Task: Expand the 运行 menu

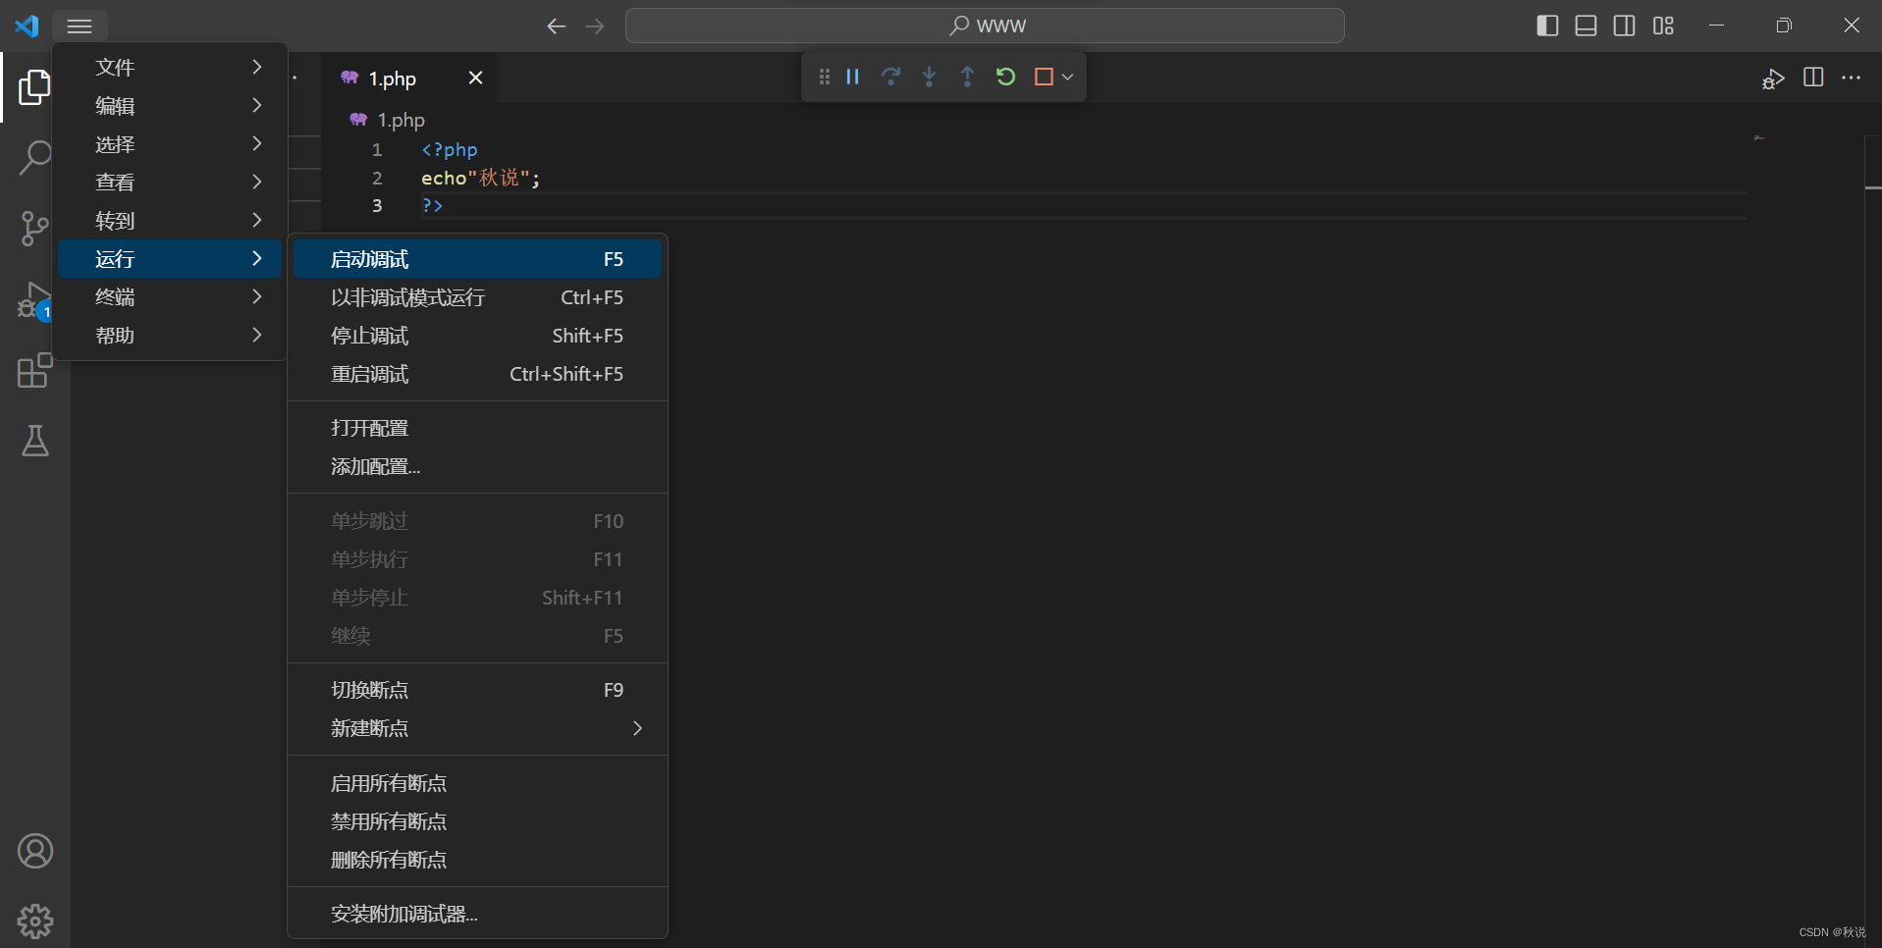Action: click(x=171, y=259)
